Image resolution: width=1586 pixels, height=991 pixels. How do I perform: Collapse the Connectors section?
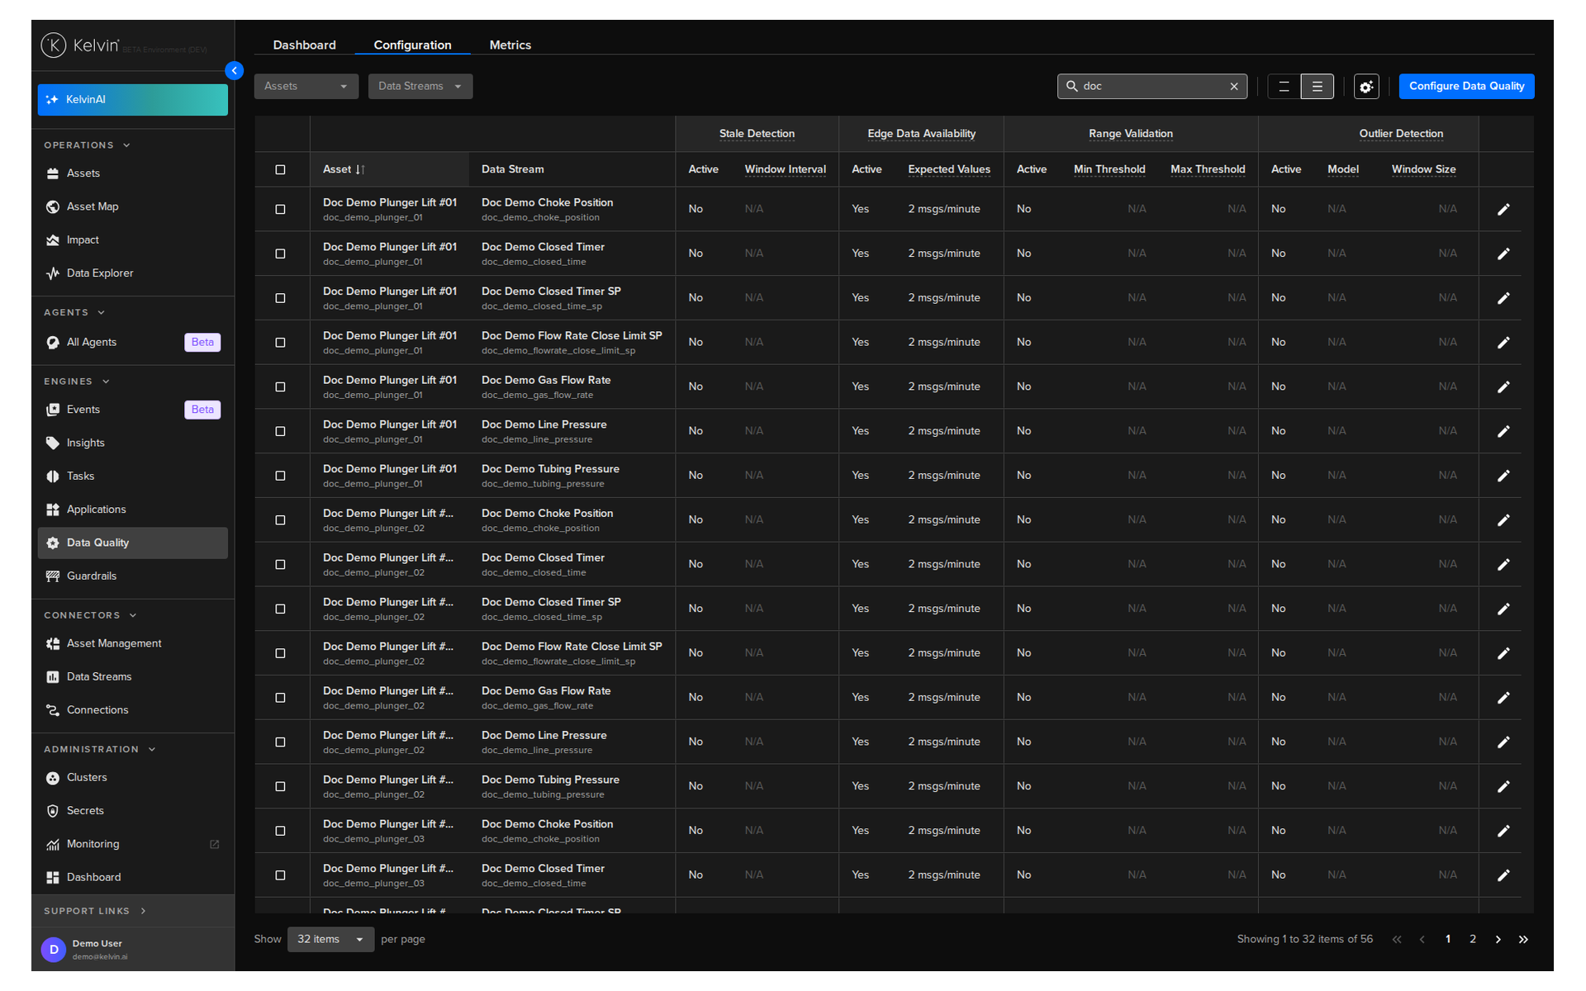tap(90, 616)
